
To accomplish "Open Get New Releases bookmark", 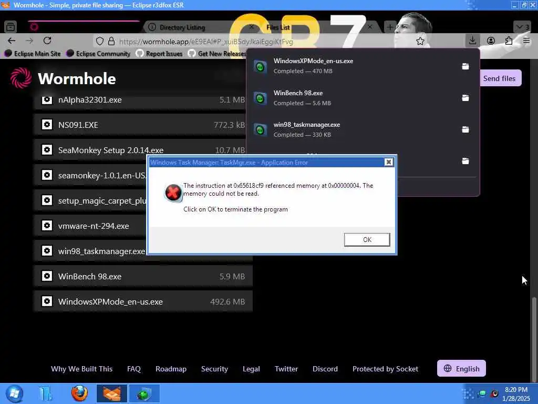I will (217, 54).
